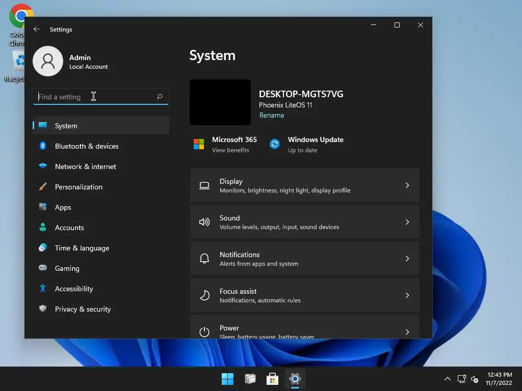Check Windows Update Up to date status
Screen dimensions: 522x391
tap(302, 150)
